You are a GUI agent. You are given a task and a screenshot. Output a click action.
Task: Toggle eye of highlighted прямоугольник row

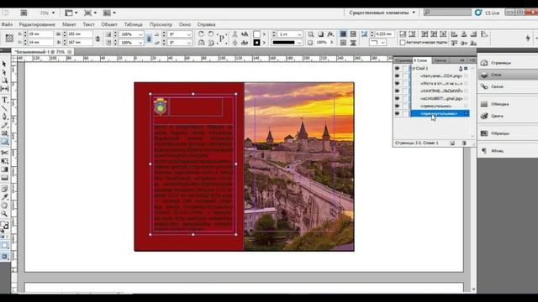tap(398, 113)
